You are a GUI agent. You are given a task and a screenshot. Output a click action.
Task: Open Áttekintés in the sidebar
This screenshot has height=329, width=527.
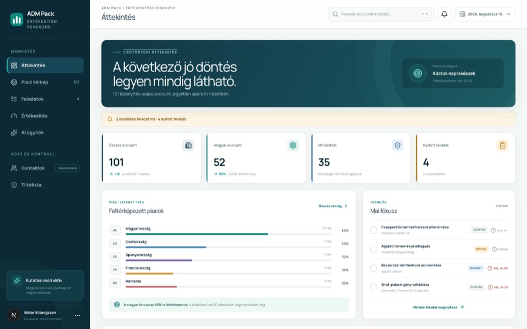pos(45,65)
